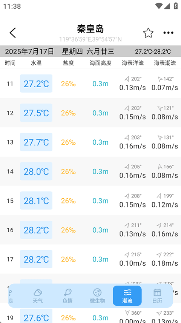Tap the back arrow icon

(12, 33)
